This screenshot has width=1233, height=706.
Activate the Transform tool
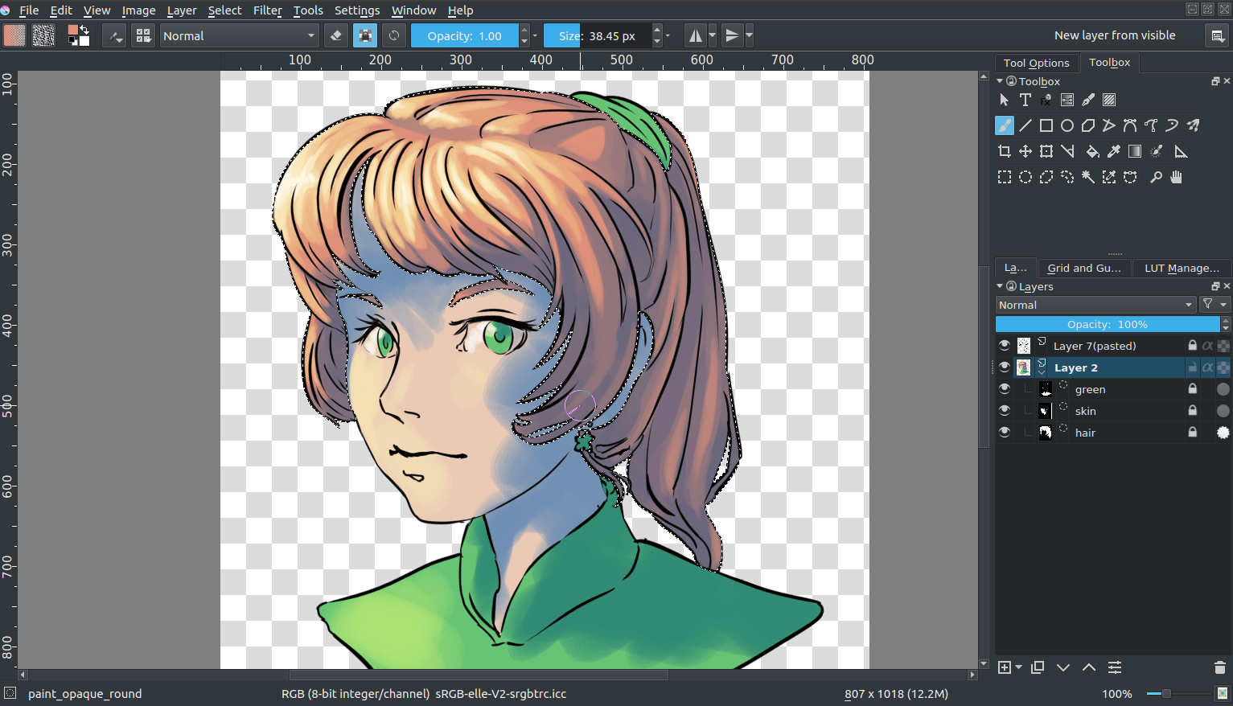click(1046, 150)
